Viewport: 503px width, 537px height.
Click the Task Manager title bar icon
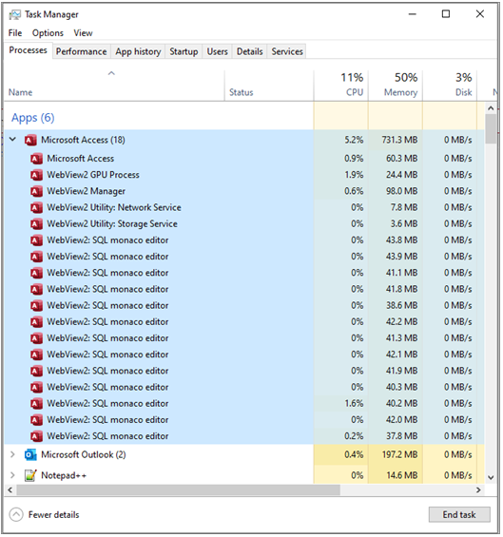pos(14,14)
